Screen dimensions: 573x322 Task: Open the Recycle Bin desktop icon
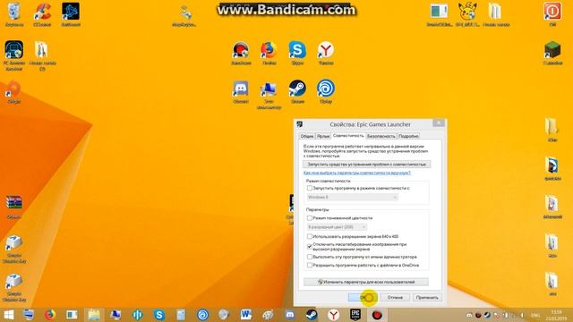(x=14, y=14)
